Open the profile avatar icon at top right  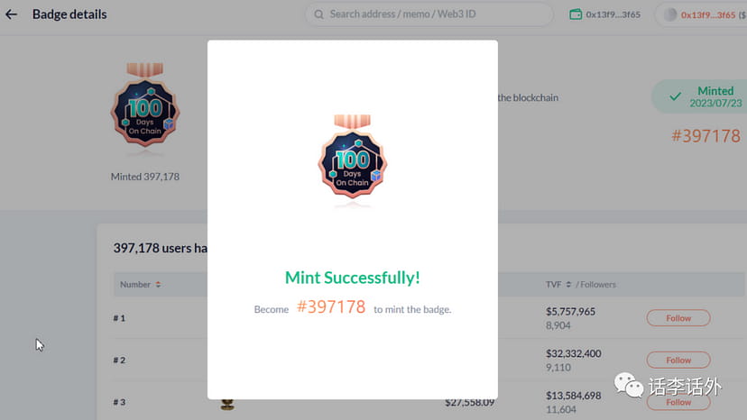click(x=670, y=14)
